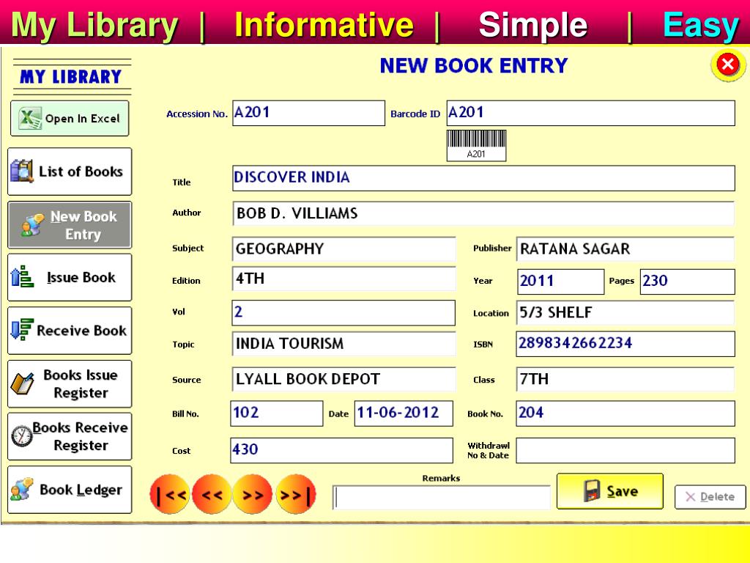The height and width of the screenshot is (563, 750).
Task: Click into the Barcode ID field
Action: (591, 113)
